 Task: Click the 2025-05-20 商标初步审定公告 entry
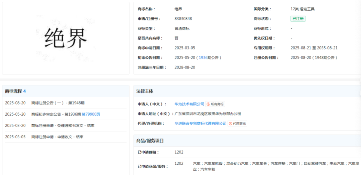pyautogui.click(x=56, y=114)
